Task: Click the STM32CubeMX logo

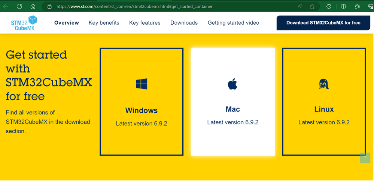Action: pos(24,23)
